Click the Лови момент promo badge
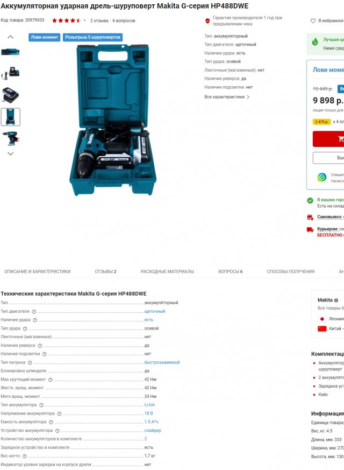The image size is (344, 470). 44,37
